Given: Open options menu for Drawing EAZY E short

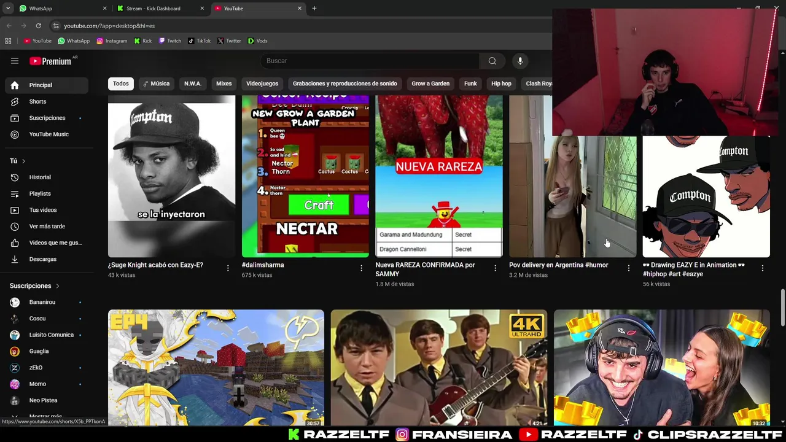Looking at the screenshot, I should pos(762,268).
